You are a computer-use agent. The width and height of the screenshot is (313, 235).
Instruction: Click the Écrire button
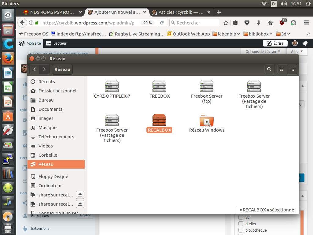click(x=275, y=43)
